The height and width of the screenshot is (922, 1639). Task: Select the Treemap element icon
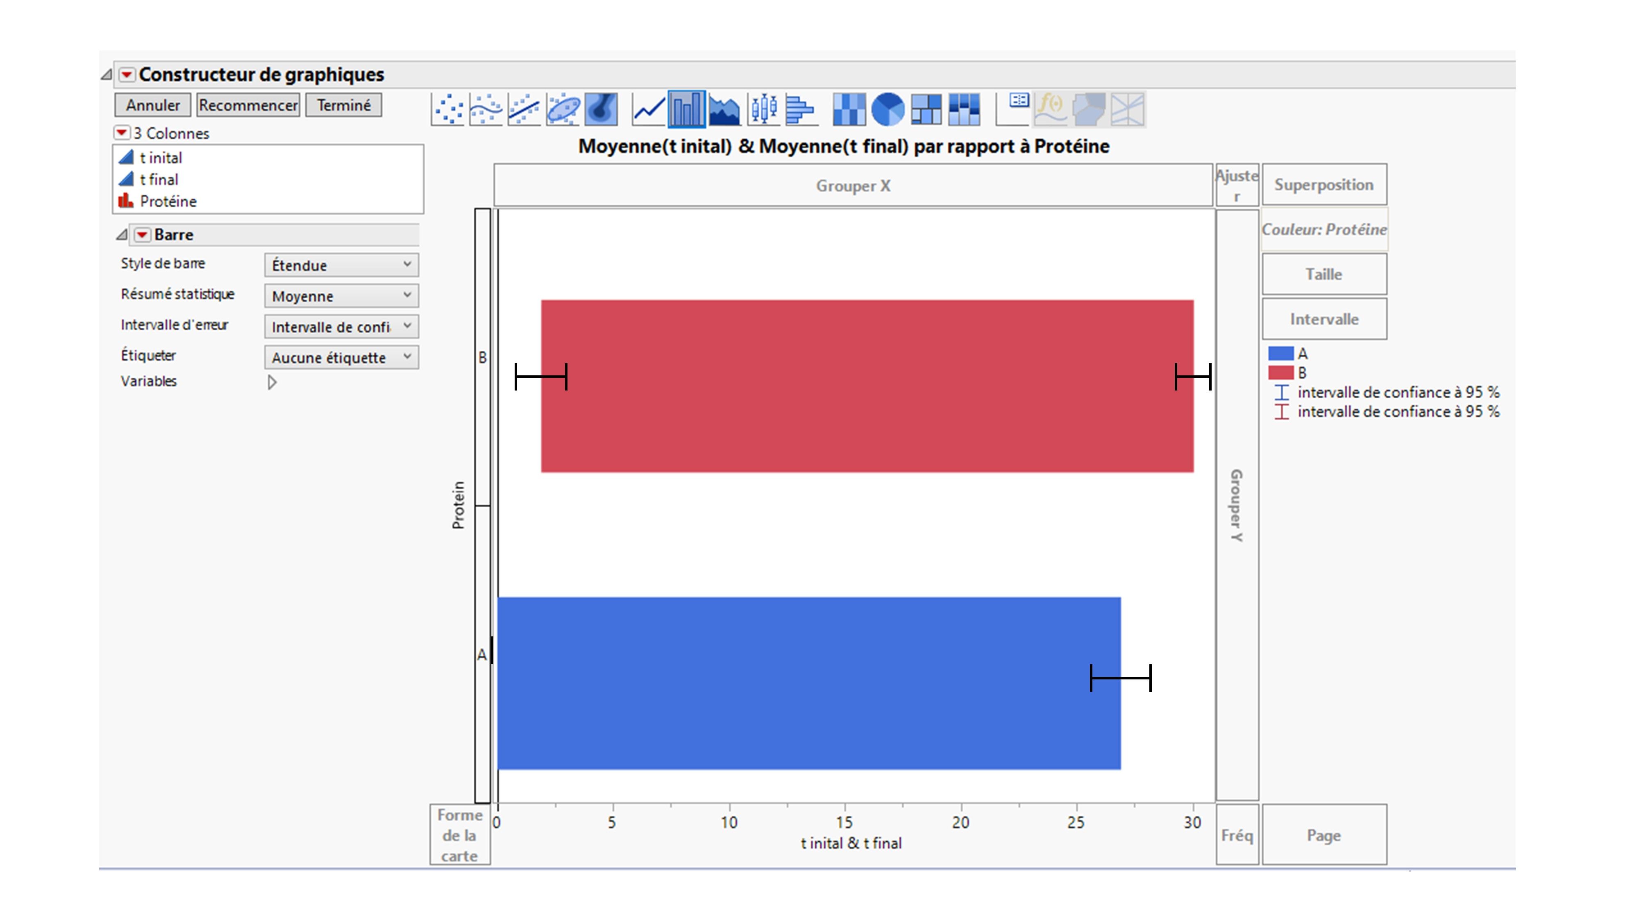point(926,109)
